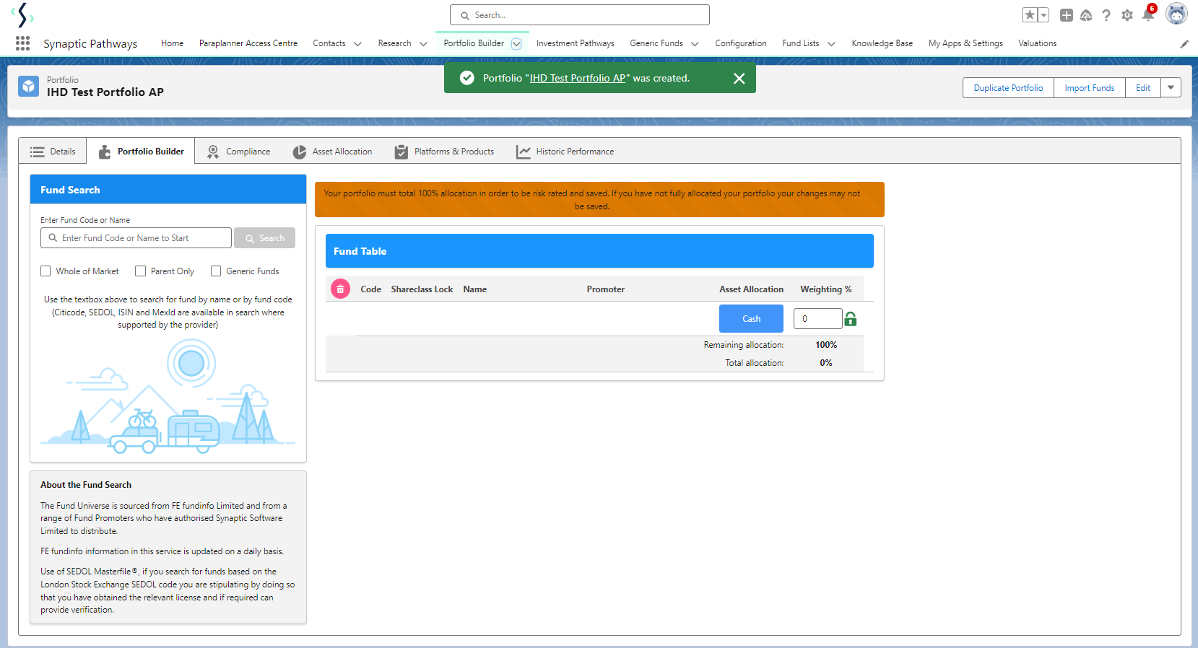The image size is (1198, 648).
Task: Open the Setup gear icon
Action: pyautogui.click(x=1127, y=15)
